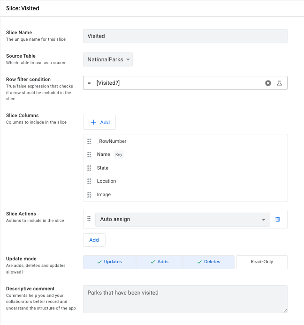
Task: Toggle the Adds update mode
Action: click(x=159, y=262)
